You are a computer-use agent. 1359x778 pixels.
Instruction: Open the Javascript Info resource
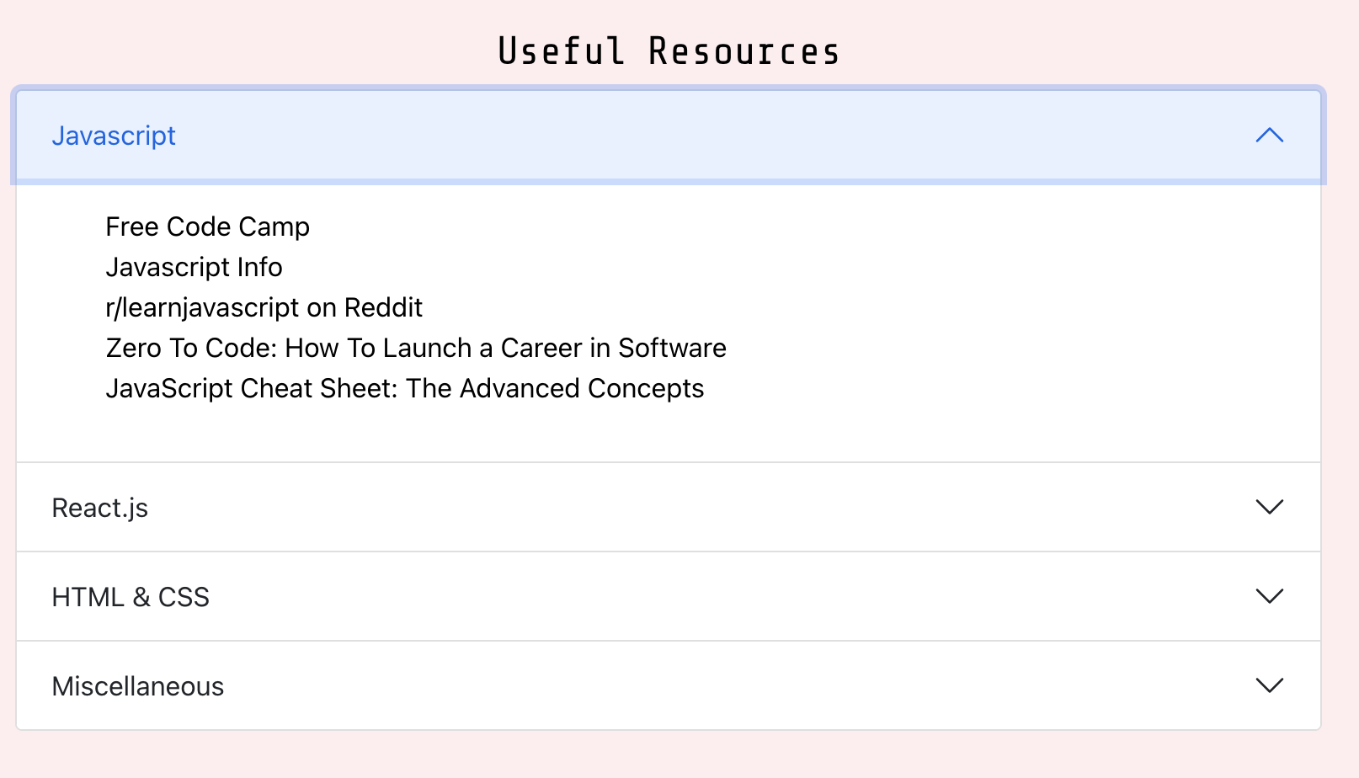point(195,267)
